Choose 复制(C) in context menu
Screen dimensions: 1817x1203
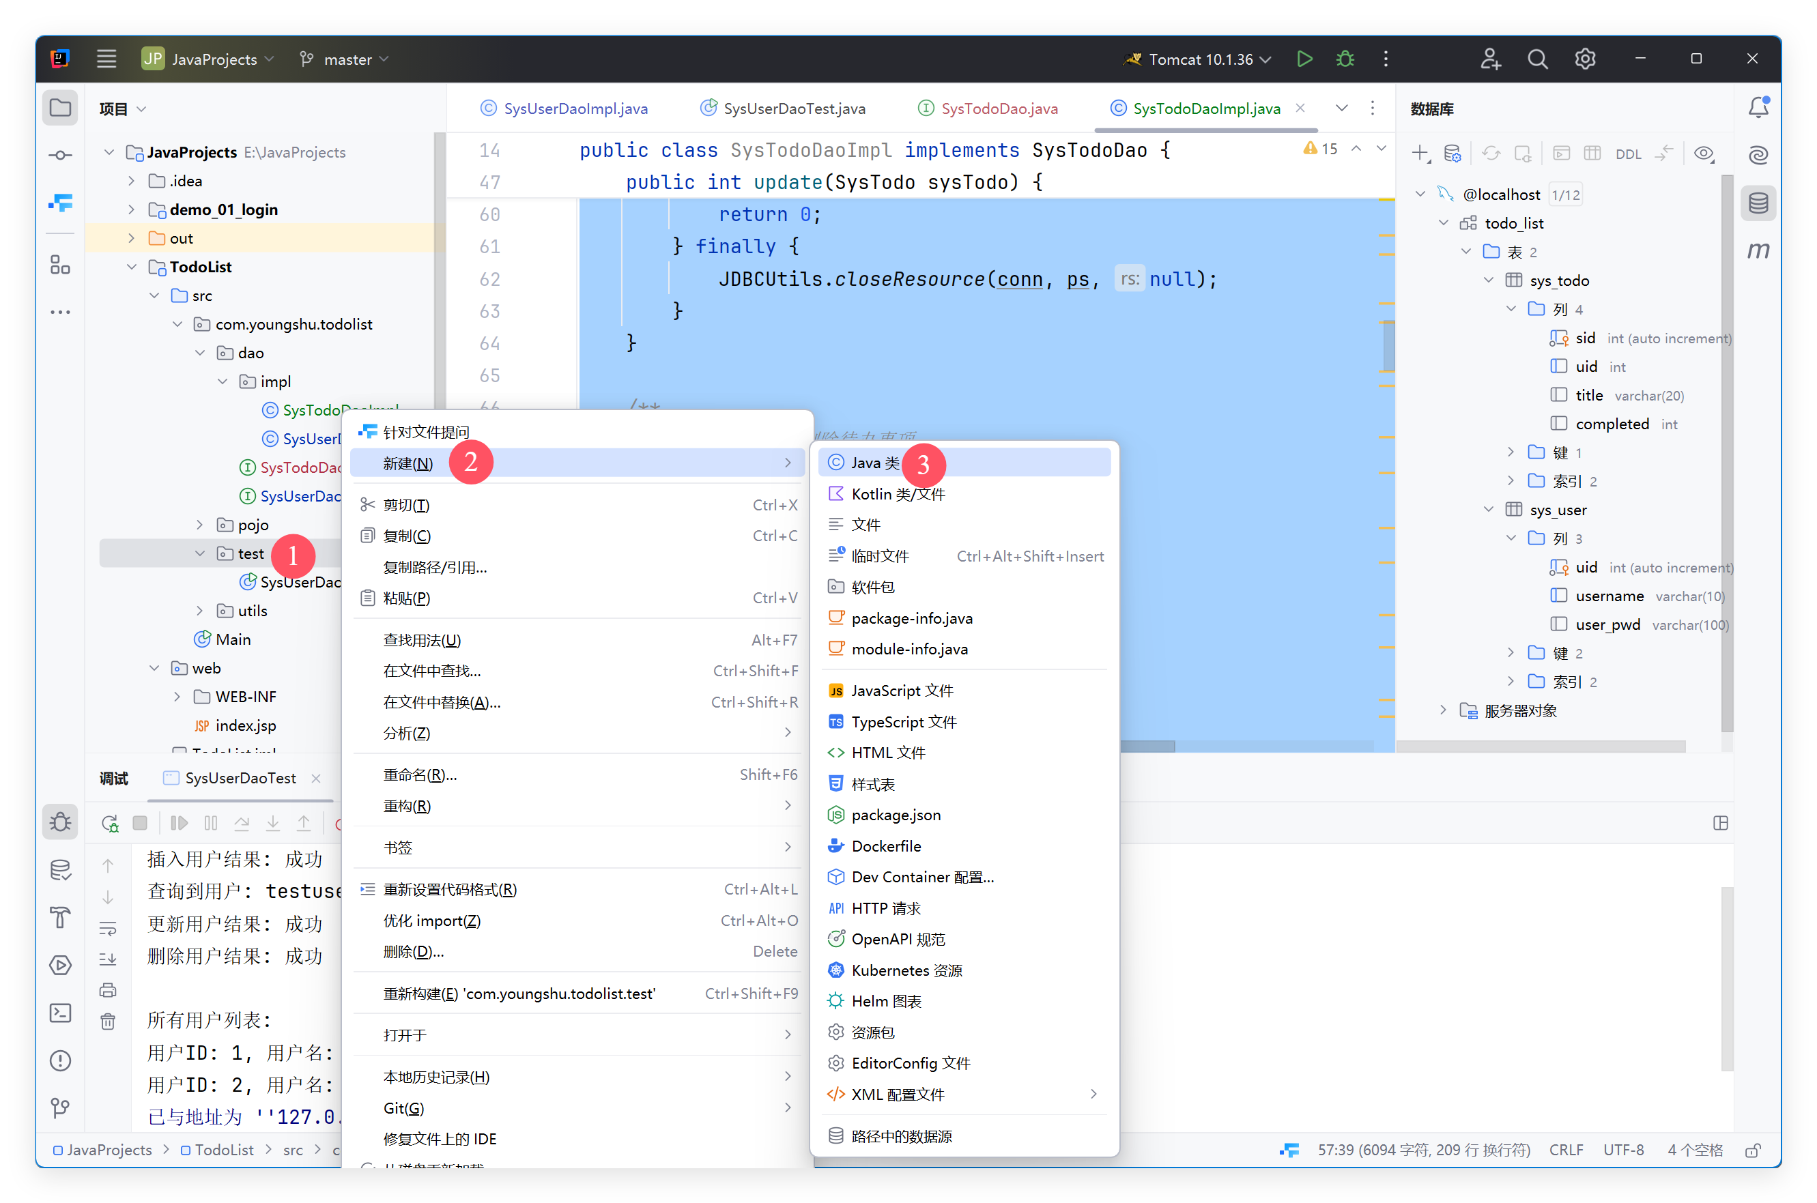(577, 536)
